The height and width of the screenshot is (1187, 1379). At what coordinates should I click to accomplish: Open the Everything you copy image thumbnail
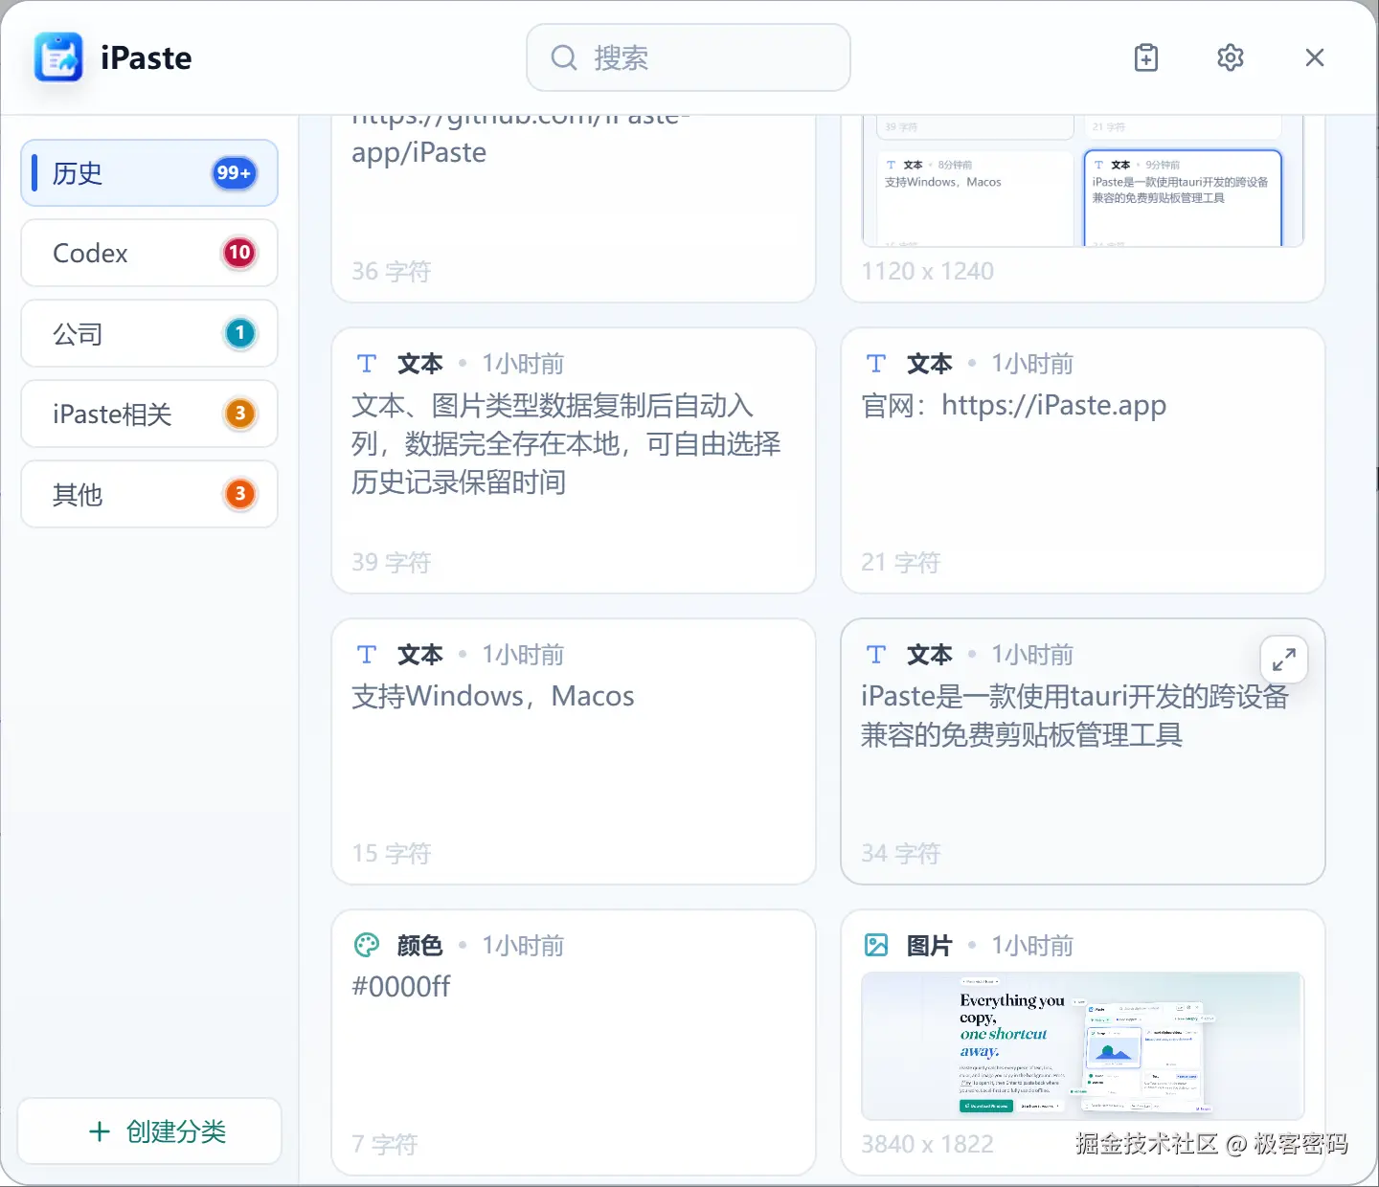pyautogui.click(x=1083, y=1046)
